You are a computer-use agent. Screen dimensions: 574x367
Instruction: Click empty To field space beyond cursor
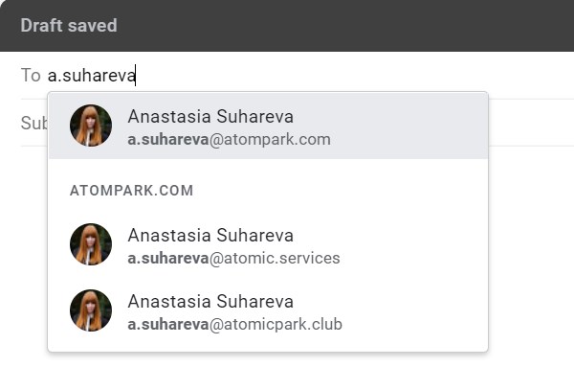click(x=351, y=76)
